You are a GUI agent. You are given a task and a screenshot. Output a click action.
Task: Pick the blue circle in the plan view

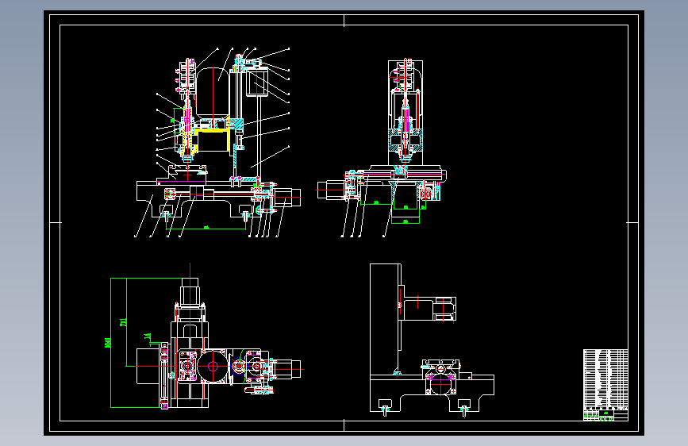tap(239, 366)
